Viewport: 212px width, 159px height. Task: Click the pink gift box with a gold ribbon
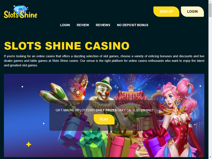[x=122, y=143]
